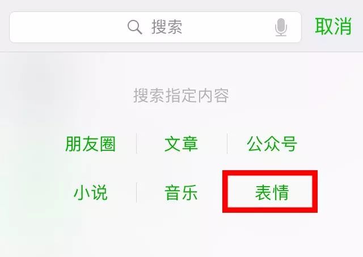Select 朋友圈 search category
The image size is (363, 257).
pos(91,144)
